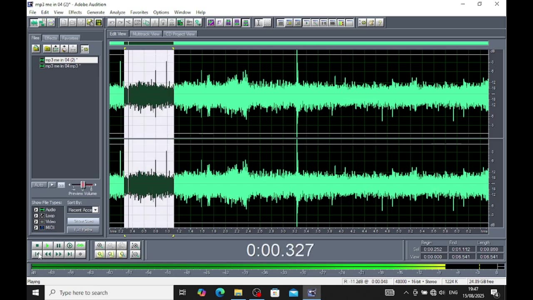Open the Analyze menu
533x300 pixels.
(117, 12)
